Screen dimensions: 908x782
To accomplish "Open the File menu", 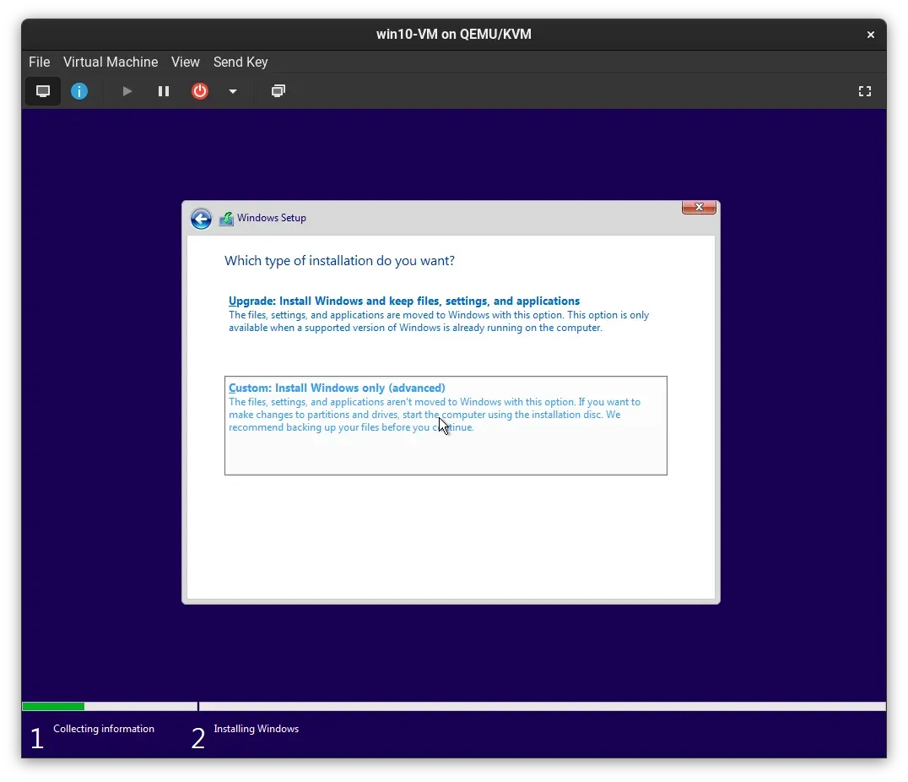I will coord(40,62).
